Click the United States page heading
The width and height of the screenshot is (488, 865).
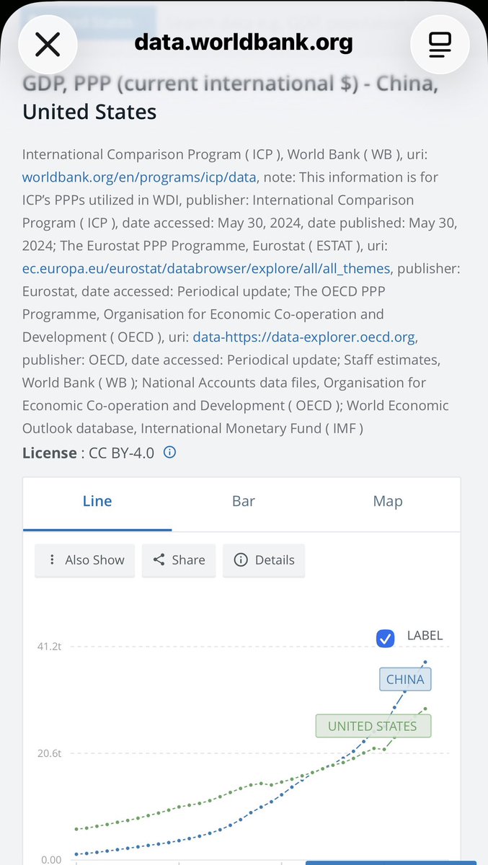click(89, 112)
